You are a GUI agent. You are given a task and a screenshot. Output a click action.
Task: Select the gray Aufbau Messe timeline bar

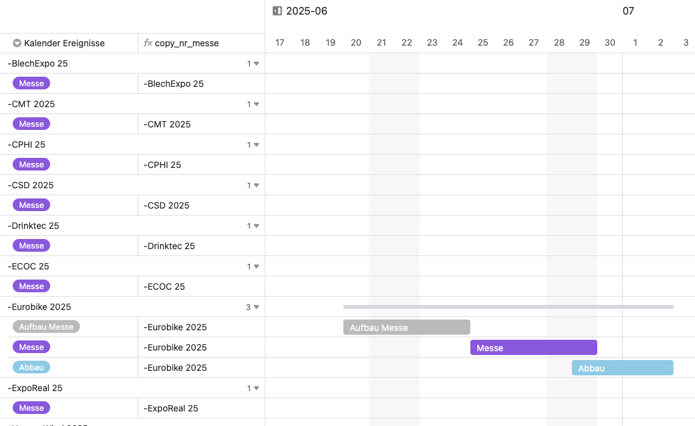pos(406,327)
